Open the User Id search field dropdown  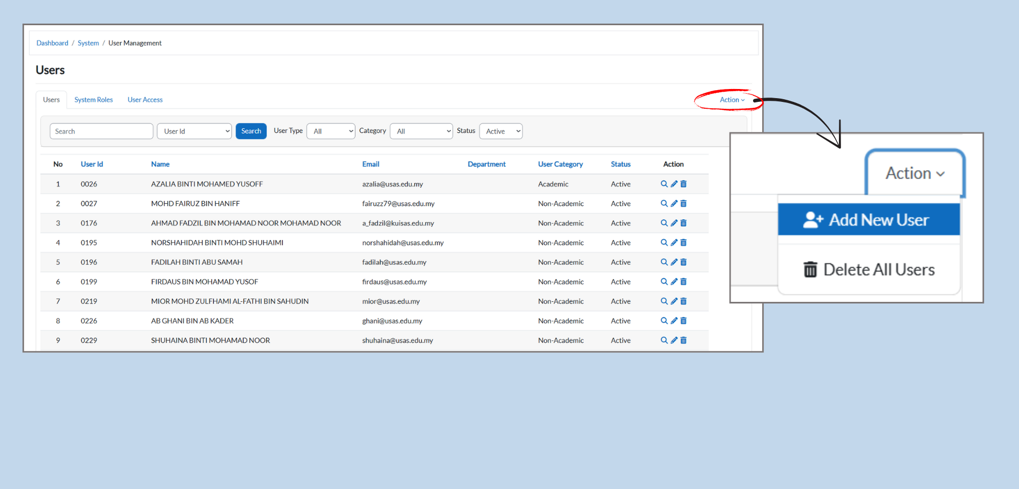194,131
